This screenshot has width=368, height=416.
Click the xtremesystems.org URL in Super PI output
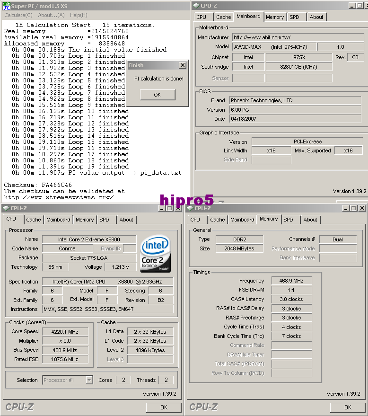click(x=59, y=197)
